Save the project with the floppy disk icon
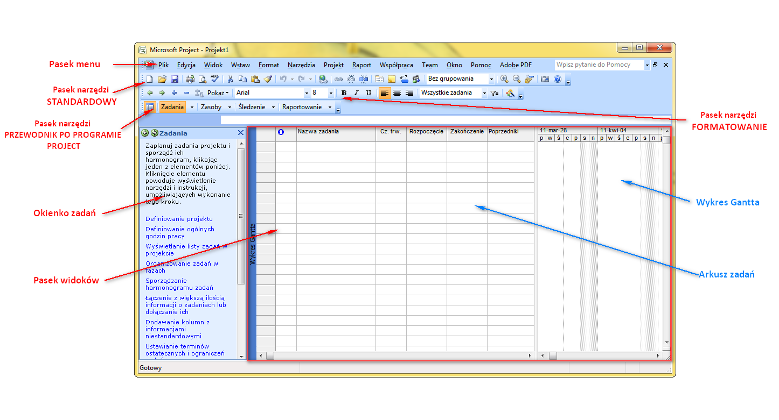This screenshot has width=779, height=420. coord(175,79)
